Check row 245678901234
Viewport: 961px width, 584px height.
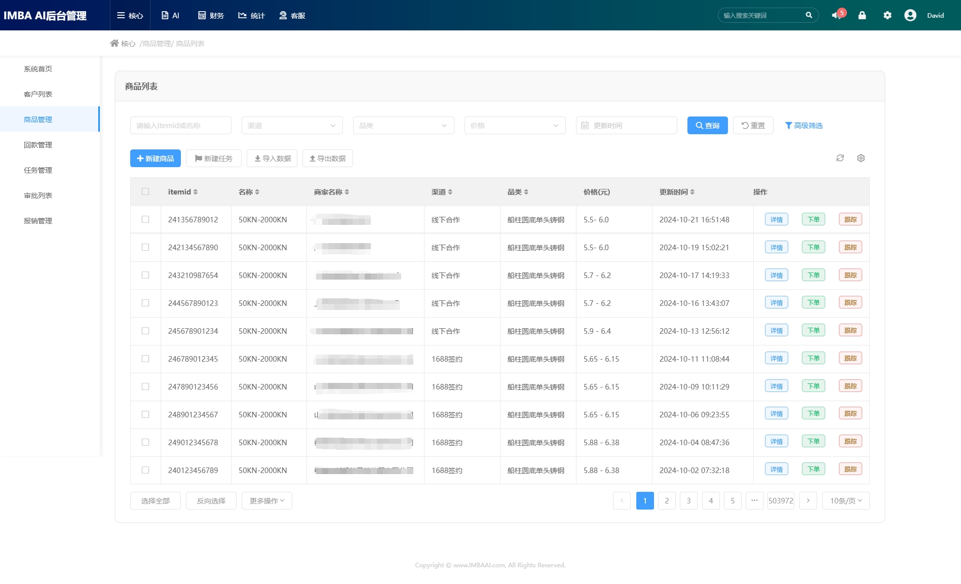pyautogui.click(x=145, y=331)
